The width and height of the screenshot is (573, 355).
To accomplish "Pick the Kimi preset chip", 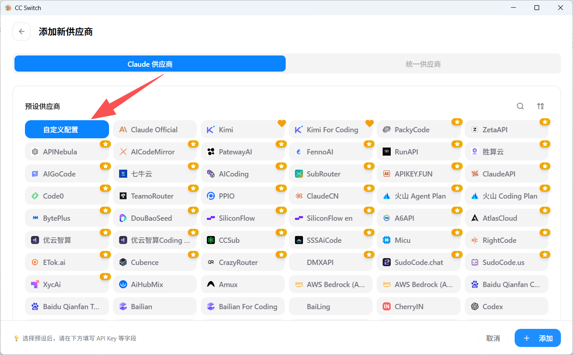I will click(x=243, y=129).
